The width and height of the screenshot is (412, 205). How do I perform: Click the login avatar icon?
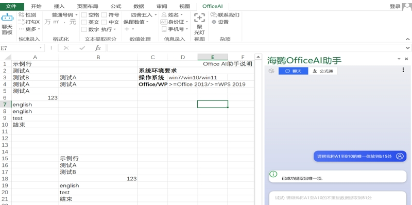pyautogui.click(x=407, y=6)
